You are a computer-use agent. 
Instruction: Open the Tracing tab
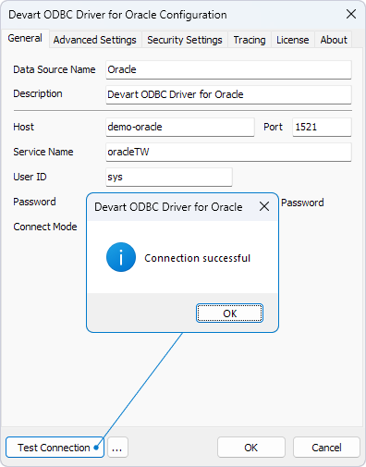(250, 40)
